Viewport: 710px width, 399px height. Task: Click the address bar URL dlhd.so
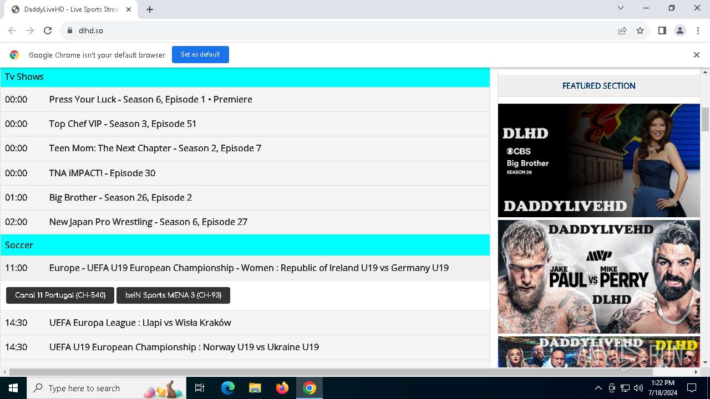pos(91,30)
